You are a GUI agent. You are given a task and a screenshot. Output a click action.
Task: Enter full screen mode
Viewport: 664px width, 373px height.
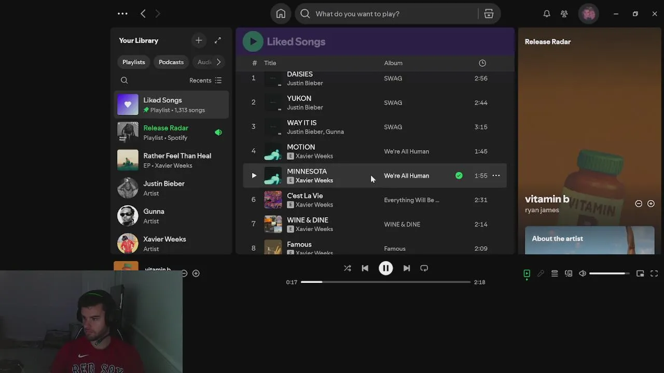(654, 274)
